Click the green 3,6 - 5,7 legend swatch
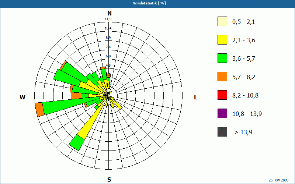 point(222,58)
